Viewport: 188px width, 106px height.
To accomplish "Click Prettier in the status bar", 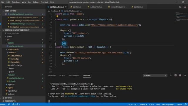I will [x=179, y=104].
